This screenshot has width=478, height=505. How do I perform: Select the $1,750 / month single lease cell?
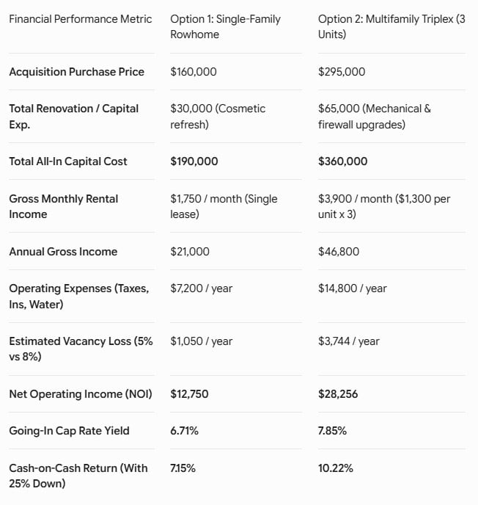click(x=224, y=206)
